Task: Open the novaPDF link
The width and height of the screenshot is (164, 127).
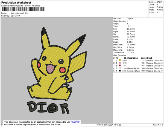Action: click(75, 122)
